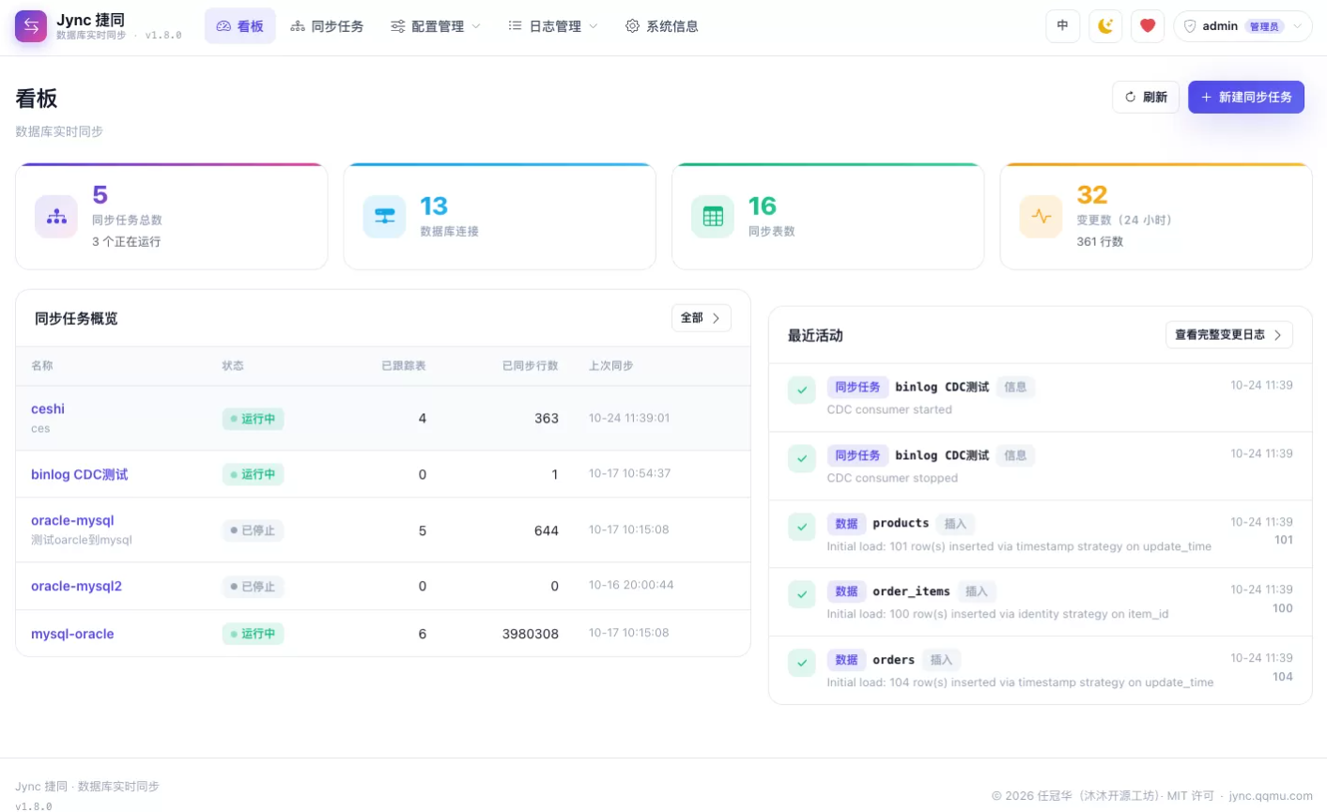Toggle dark mode moon icon
The image size is (1327, 812).
tap(1105, 26)
